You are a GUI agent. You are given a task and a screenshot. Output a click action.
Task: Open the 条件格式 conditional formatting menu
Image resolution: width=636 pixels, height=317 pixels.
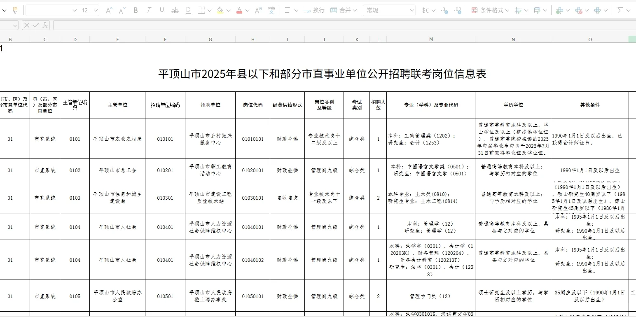click(492, 10)
